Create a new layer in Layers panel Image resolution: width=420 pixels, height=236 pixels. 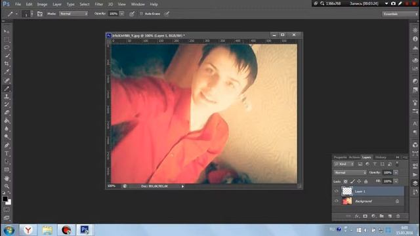click(390, 216)
